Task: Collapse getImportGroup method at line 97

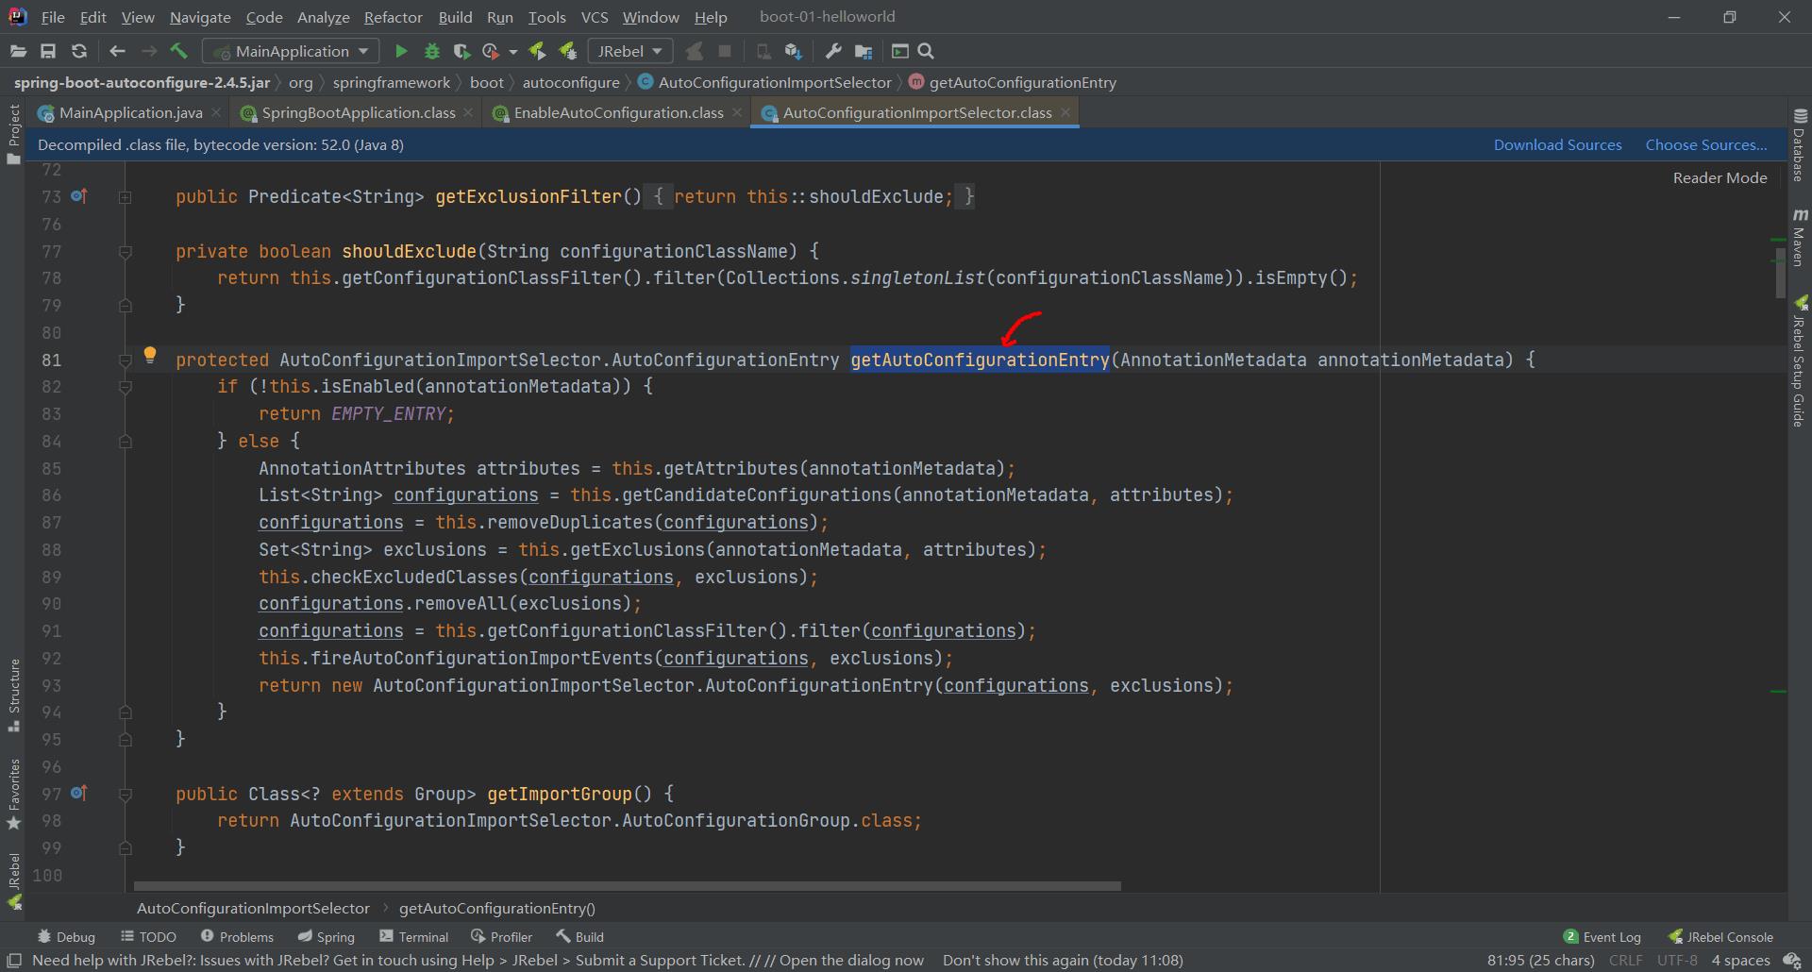Action: [125, 795]
